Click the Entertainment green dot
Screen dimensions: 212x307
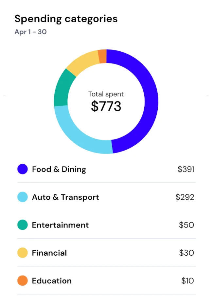click(x=22, y=225)
